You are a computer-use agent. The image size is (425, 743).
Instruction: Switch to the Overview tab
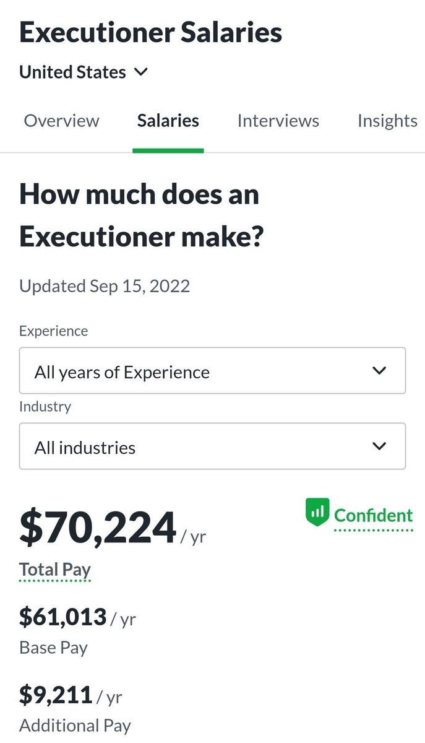[61, 121]
